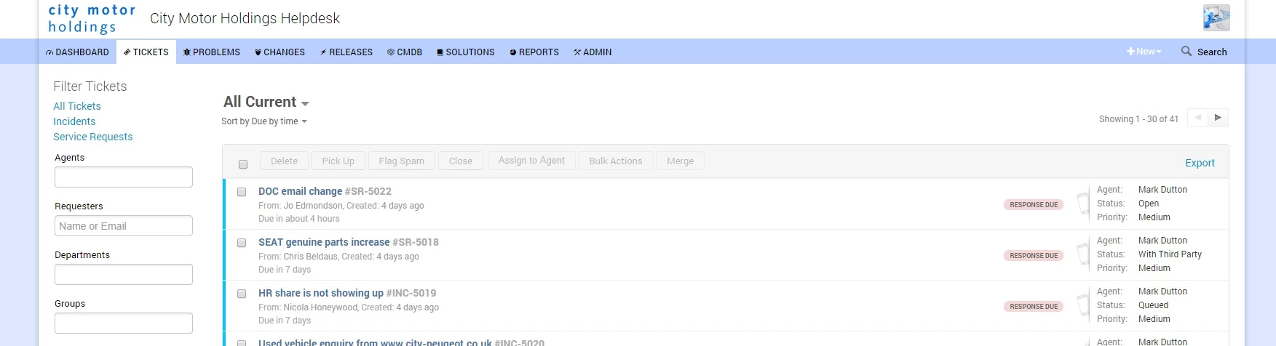Click source icon on HR share row
Screen dimensions: 1276x346
[x=1083, y=304]
